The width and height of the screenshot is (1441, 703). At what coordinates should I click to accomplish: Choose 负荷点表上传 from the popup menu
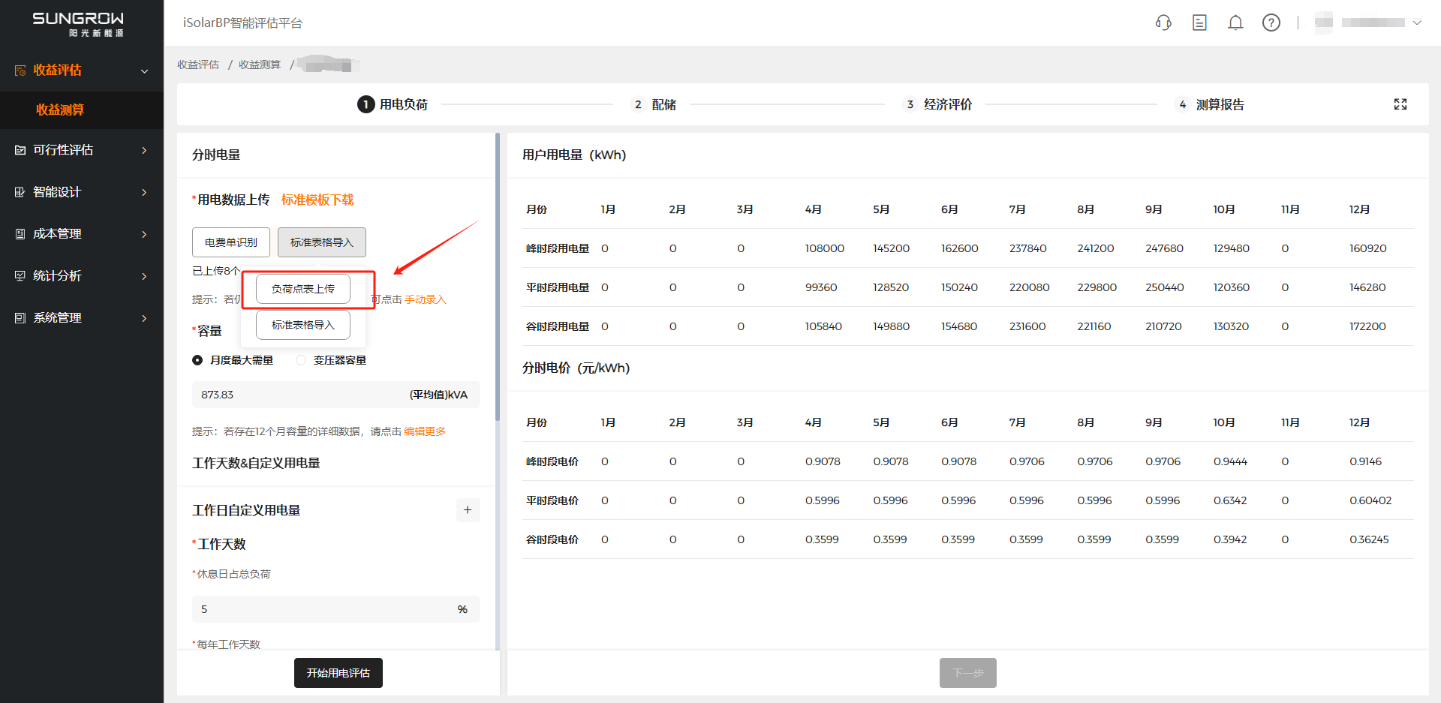pos(303,289)
